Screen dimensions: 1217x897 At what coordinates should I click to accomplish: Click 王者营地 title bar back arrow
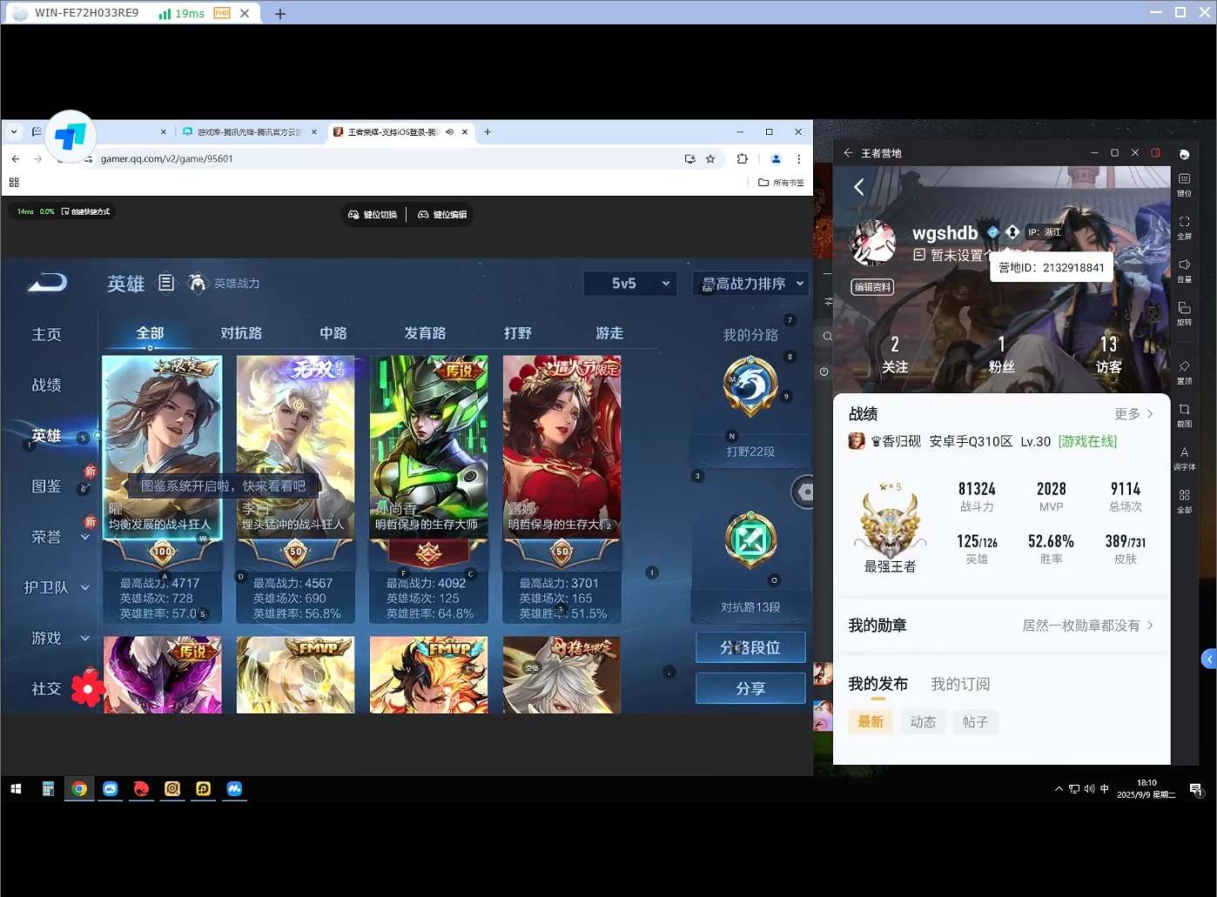(x=848, y=153)
